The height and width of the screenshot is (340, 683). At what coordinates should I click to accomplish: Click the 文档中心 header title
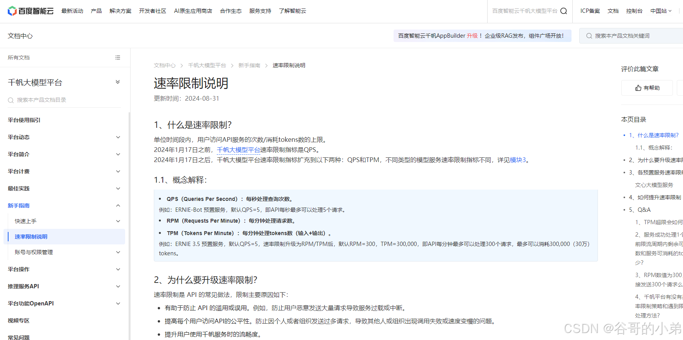pyautogui.click(x=20, y=36)
